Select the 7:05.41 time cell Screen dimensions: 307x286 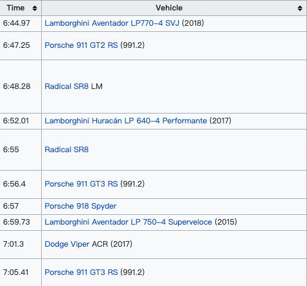20,272
